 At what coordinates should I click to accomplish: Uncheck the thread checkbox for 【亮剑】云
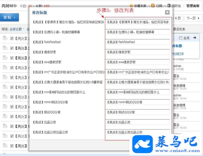click(12, 87)
